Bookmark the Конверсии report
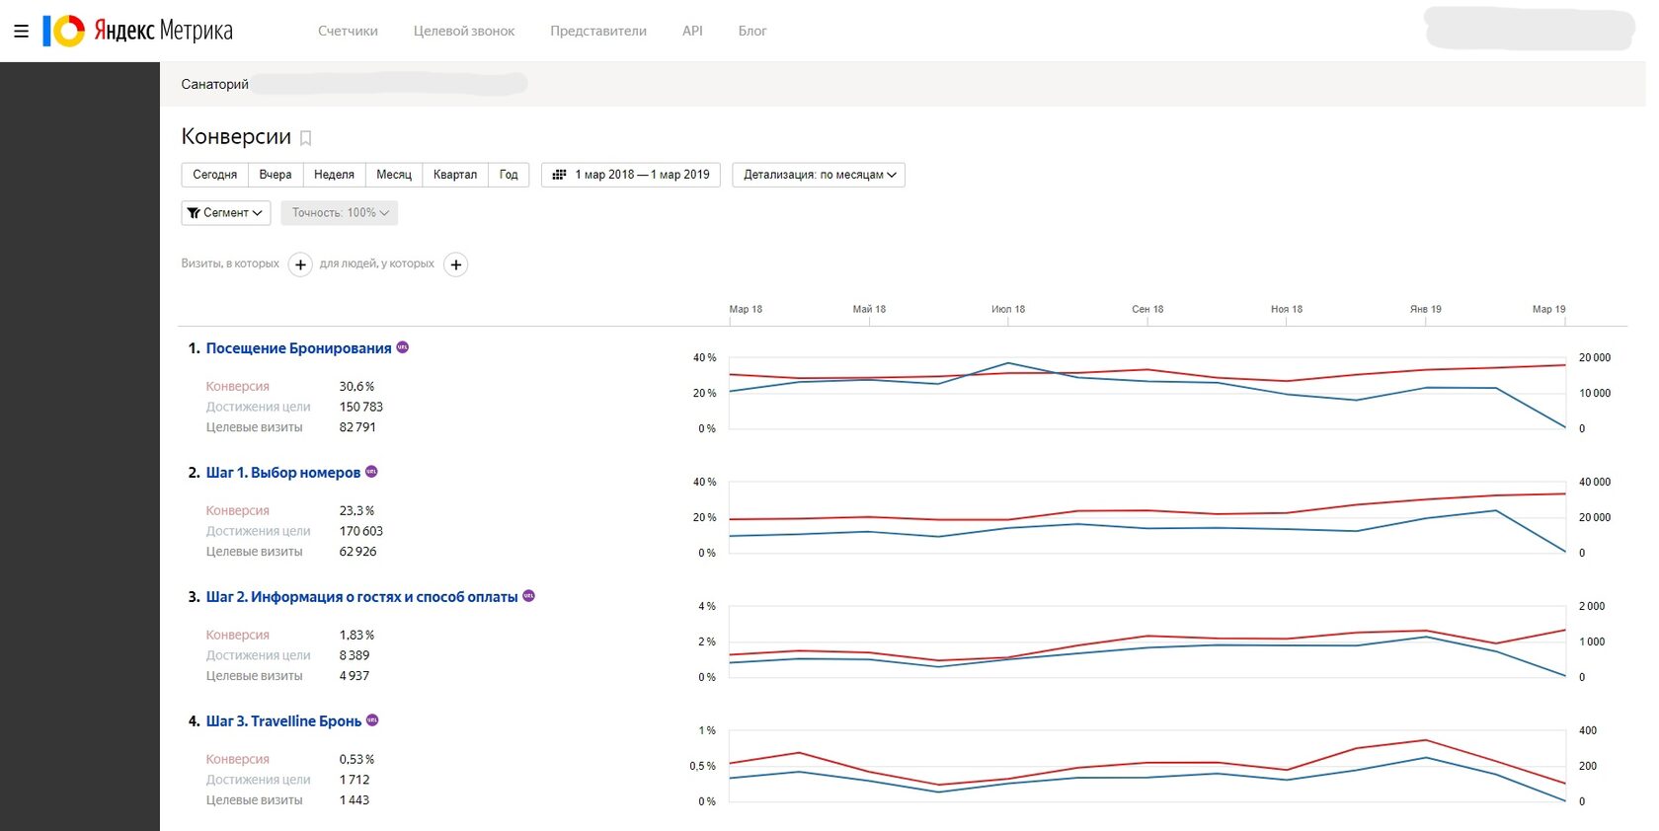This screenshot has width=1659, height=831. (x=306, y=138)
